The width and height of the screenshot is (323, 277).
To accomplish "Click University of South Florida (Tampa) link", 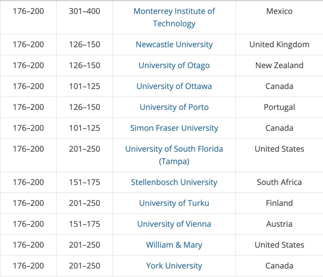I will (x=174, y=149).
